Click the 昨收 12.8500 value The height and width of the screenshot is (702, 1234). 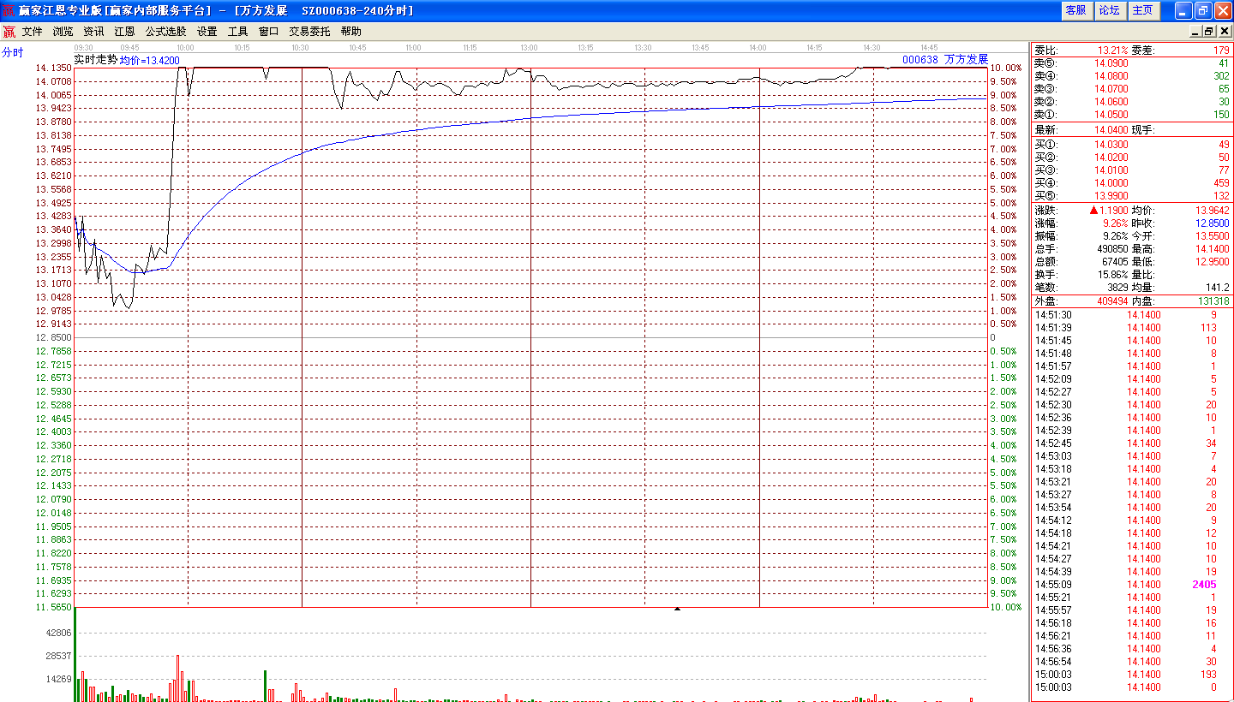tap(1213, 223)
